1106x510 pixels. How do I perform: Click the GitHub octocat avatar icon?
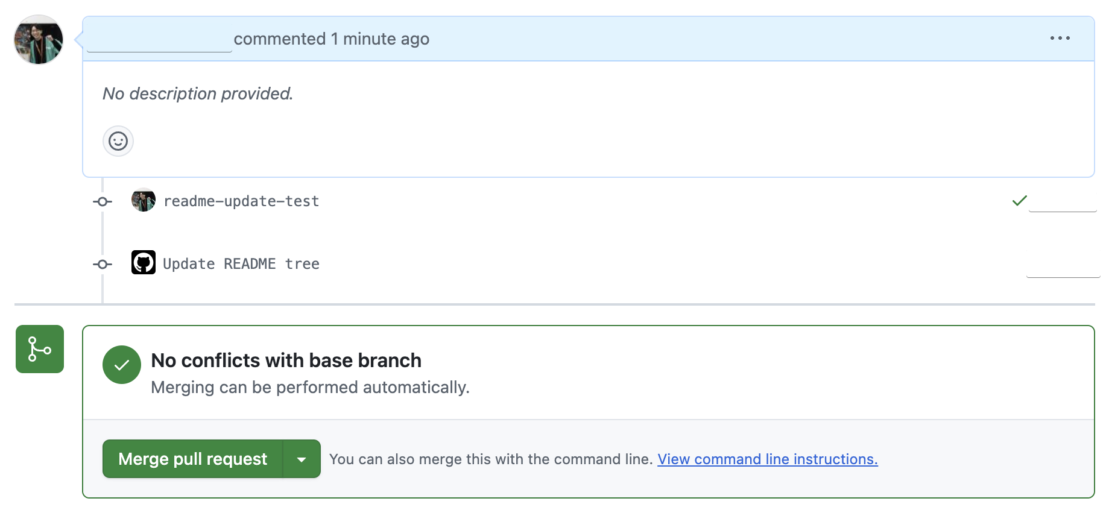tap(144, 263)
